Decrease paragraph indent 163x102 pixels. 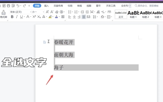82,12
